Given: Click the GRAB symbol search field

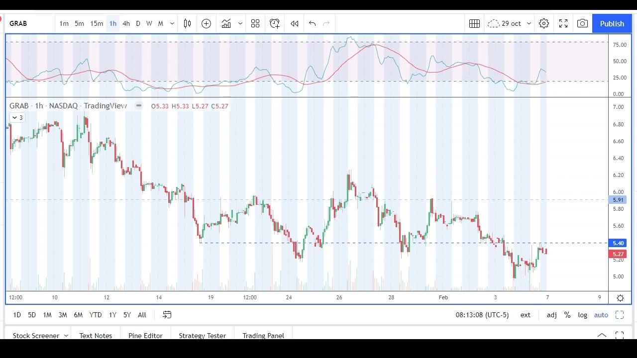Looking at the screenshot, I should click(30, 23).
